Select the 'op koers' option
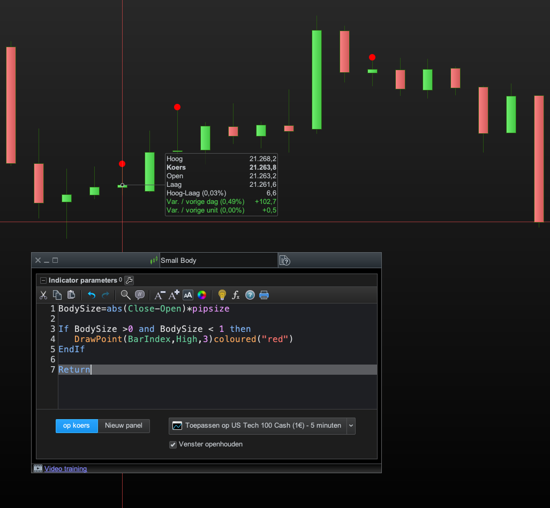 pyautogui.click(x=77, y=426)
